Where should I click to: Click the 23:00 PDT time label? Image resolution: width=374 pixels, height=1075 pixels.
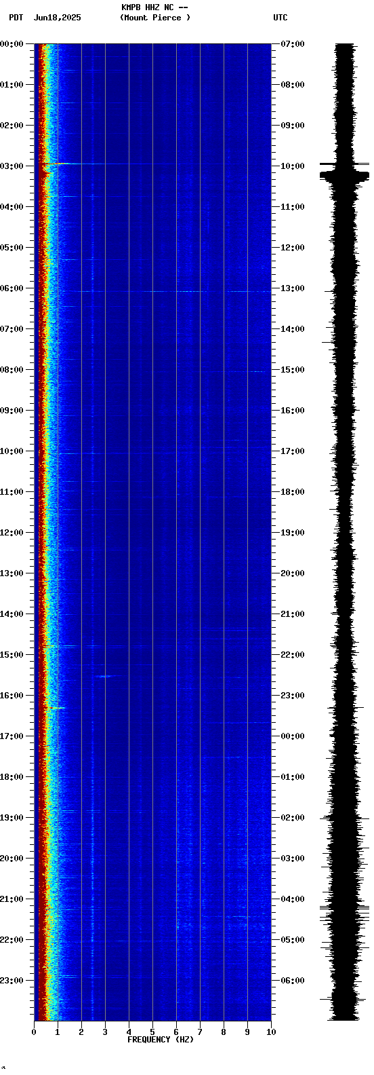pos(12,981)
